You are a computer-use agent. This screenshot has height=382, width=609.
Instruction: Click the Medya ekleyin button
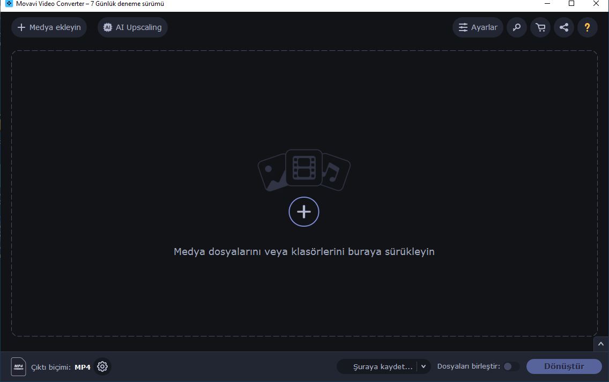coord(49,27)
